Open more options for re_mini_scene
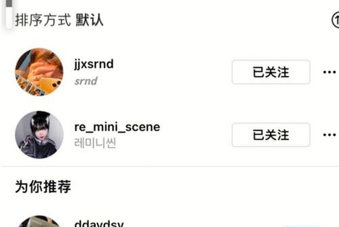Viewport: 339px width, 227px height. point(329,135)
